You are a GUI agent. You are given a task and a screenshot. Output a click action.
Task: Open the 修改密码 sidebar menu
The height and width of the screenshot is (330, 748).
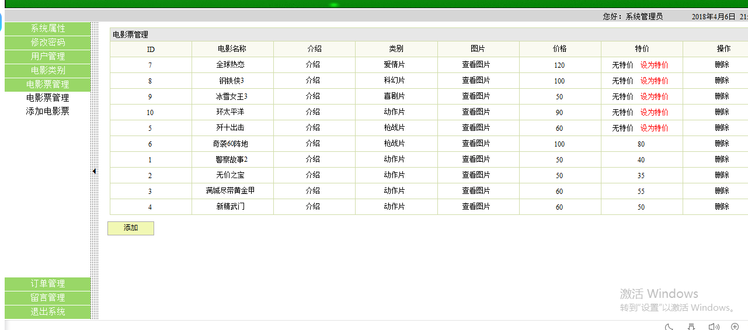48,43
